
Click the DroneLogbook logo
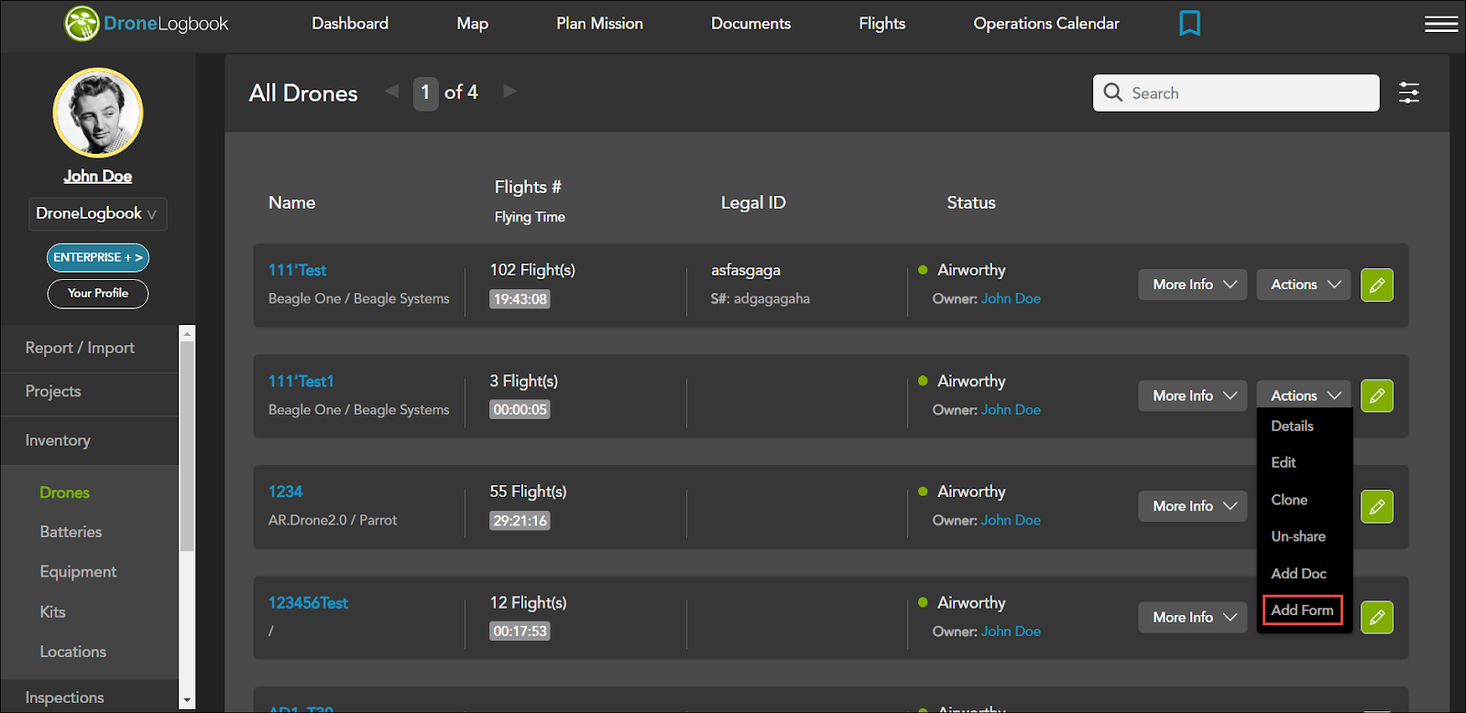pos(147,24)
